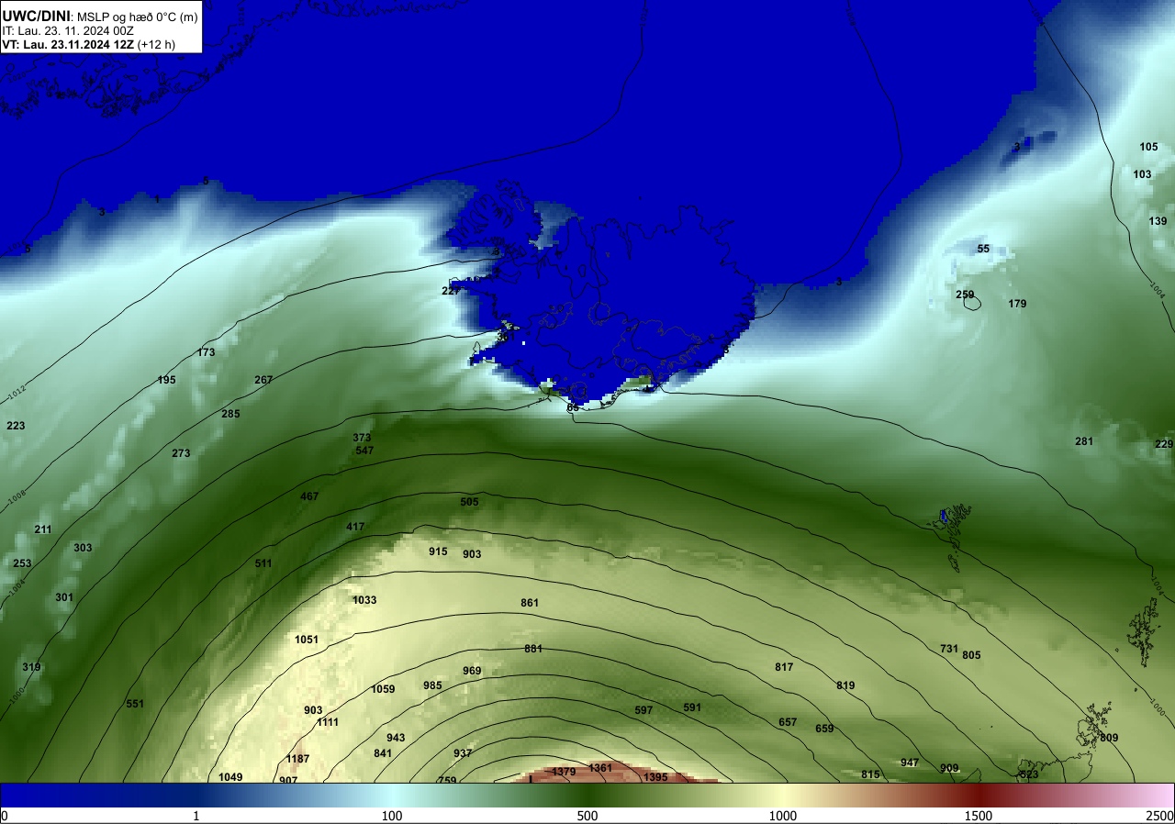The width and height of the screenshot is (1175, 824).
Task: Click the map value '319'
Action: pos(31,667)
